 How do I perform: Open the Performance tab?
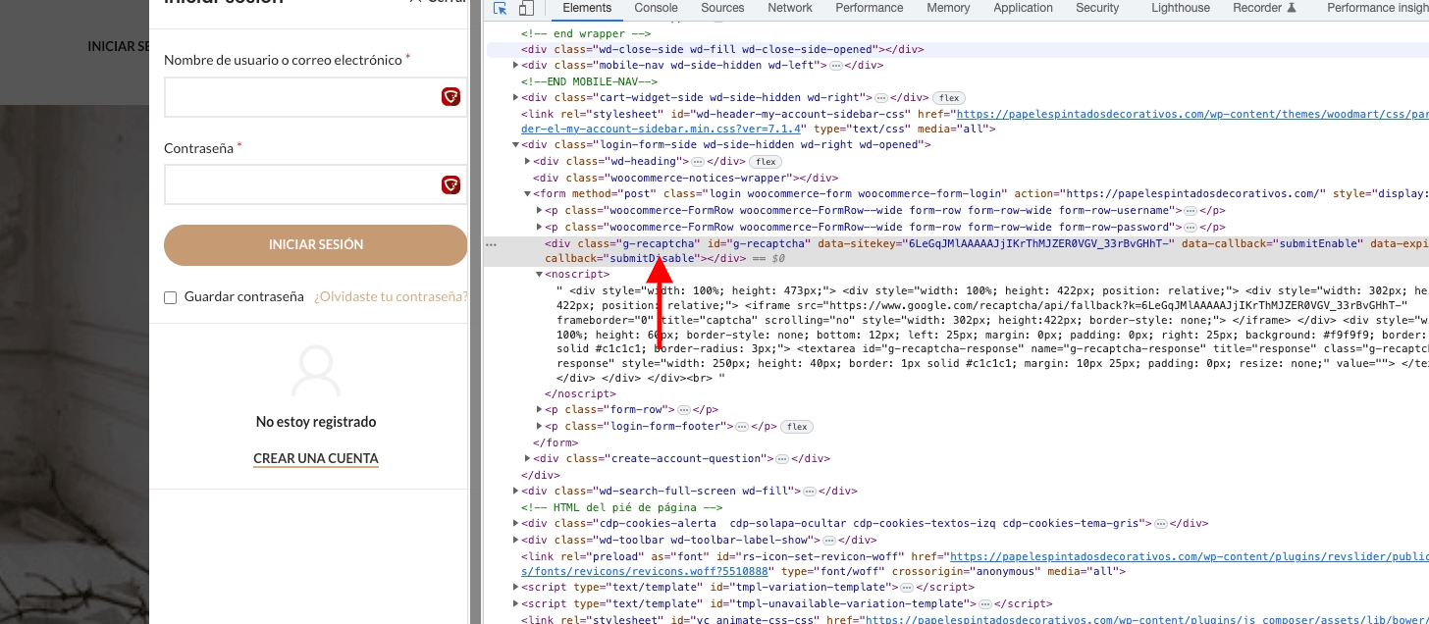click(870, 9)
